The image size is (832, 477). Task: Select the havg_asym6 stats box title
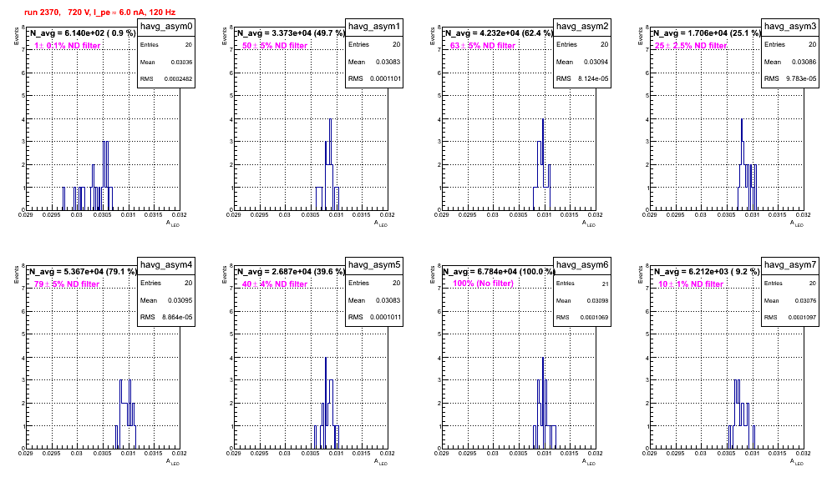point(582,264)
